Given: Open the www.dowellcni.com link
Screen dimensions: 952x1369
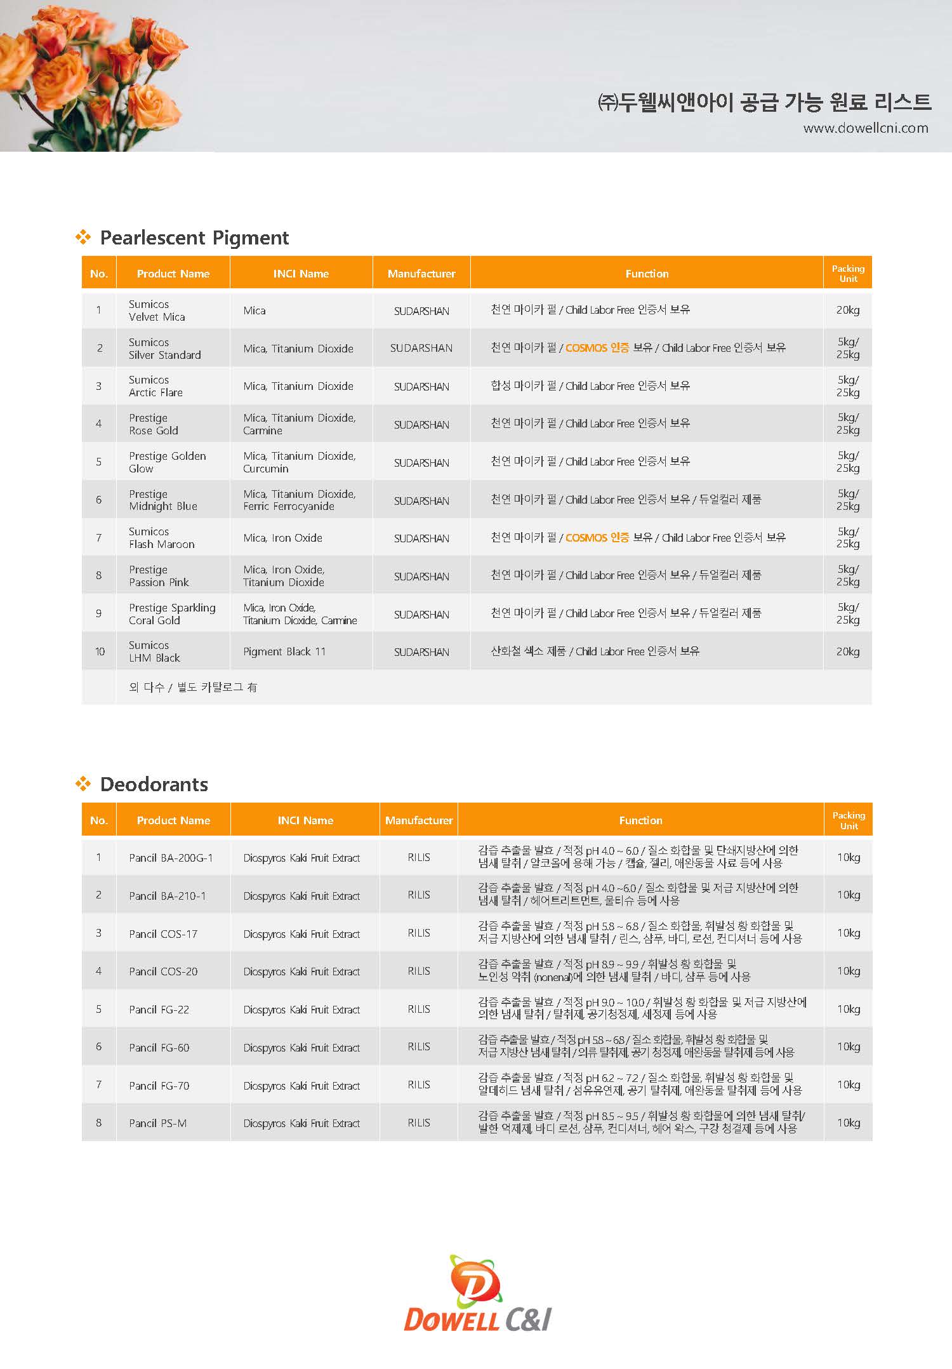Looking at the screenshot, I should click(x=865, y=128).
